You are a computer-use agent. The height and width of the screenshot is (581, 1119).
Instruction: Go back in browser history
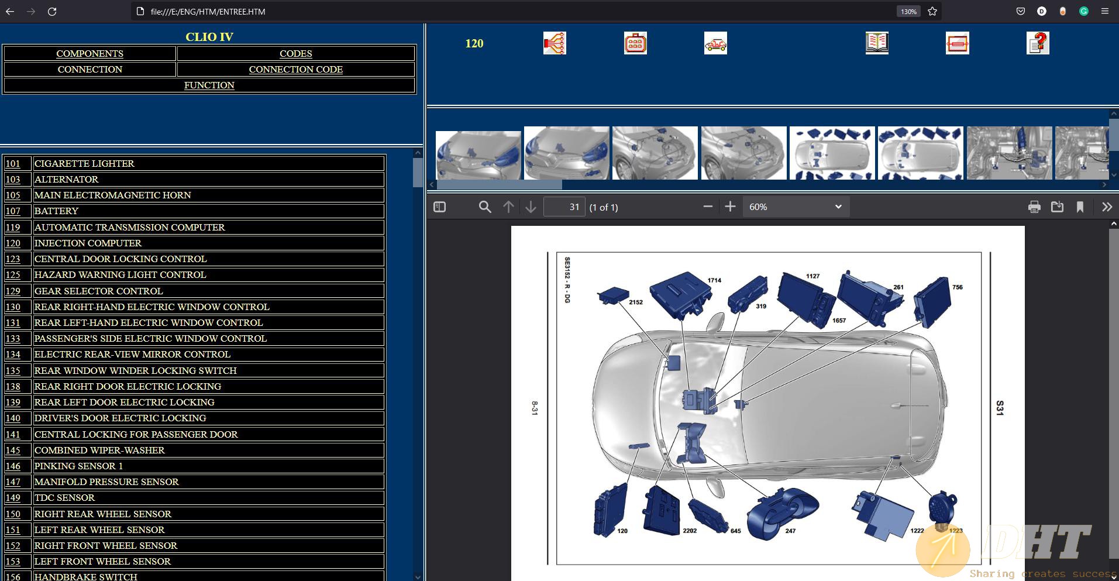pyautogui.click(x=10, y=11)
